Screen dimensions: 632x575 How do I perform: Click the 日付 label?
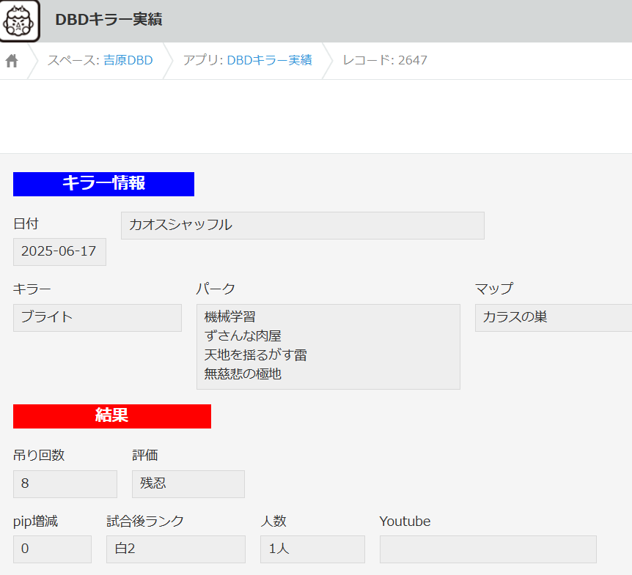[26, 223]
